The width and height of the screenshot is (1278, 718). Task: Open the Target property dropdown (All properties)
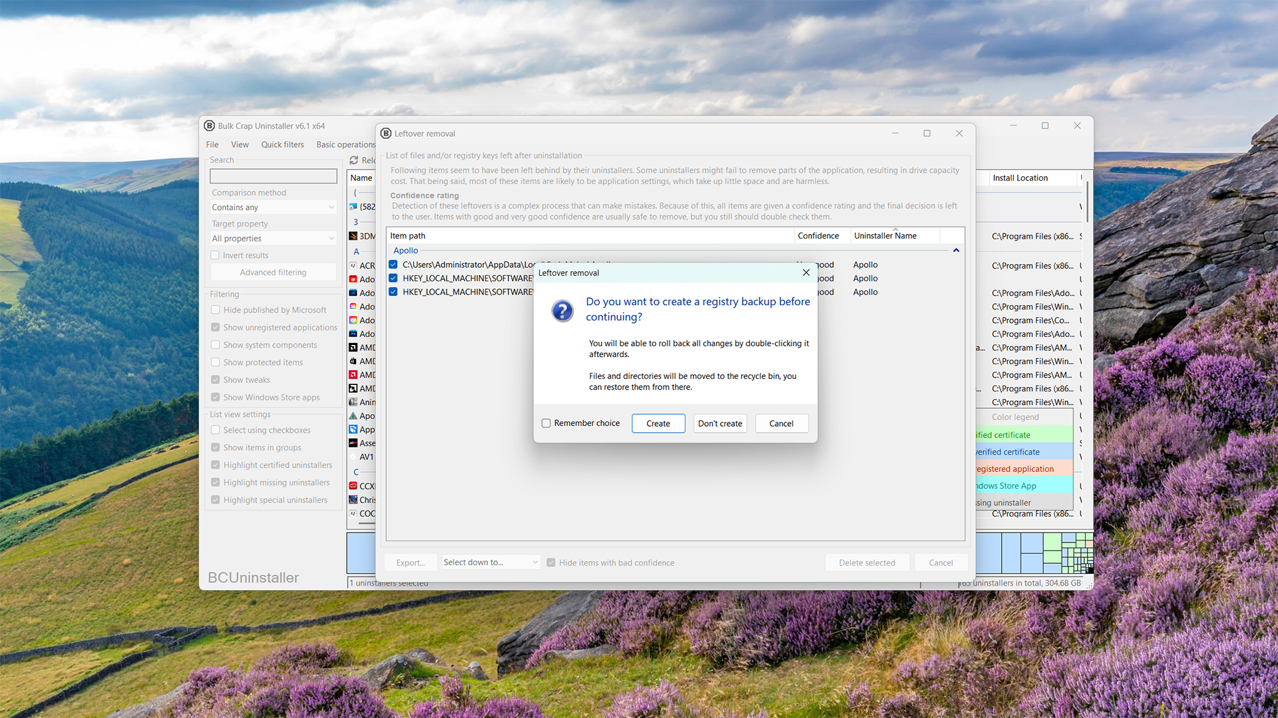(274, 239)
